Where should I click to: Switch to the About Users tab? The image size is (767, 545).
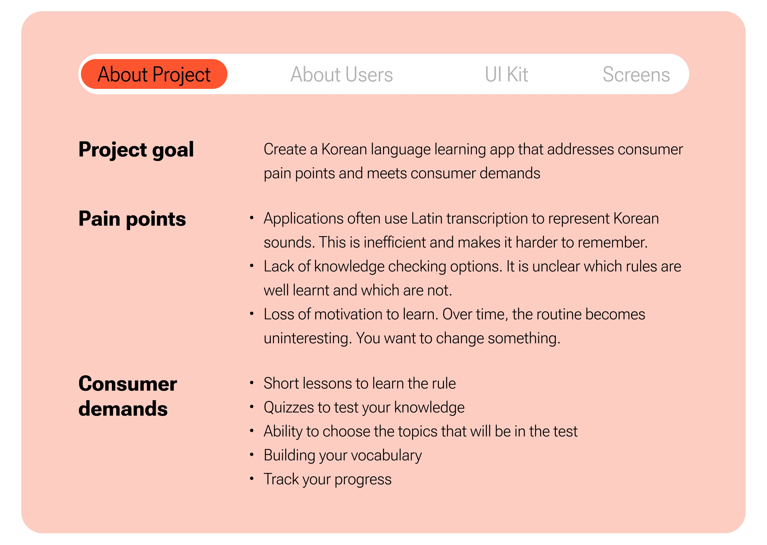tap(341, 74)
